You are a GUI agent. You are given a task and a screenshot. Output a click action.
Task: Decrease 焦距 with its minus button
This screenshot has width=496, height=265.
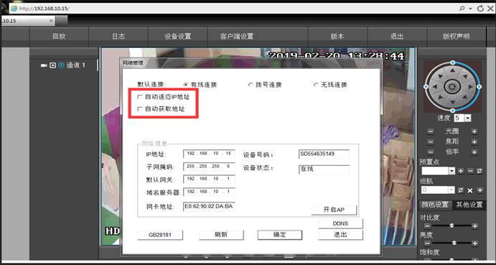(x=431, y=142)
